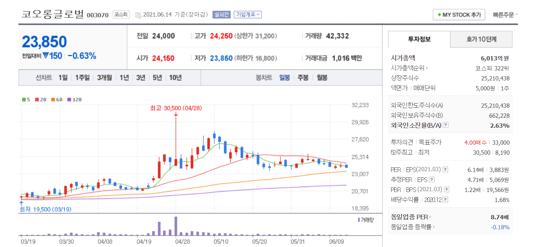Click the help icon beside PBR BPS(2021.03)
This screenshot has height=247, width=533.
447,190
